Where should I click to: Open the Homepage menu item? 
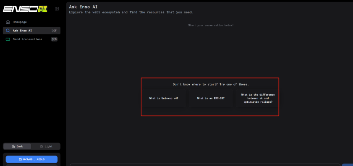pos(31,22)
